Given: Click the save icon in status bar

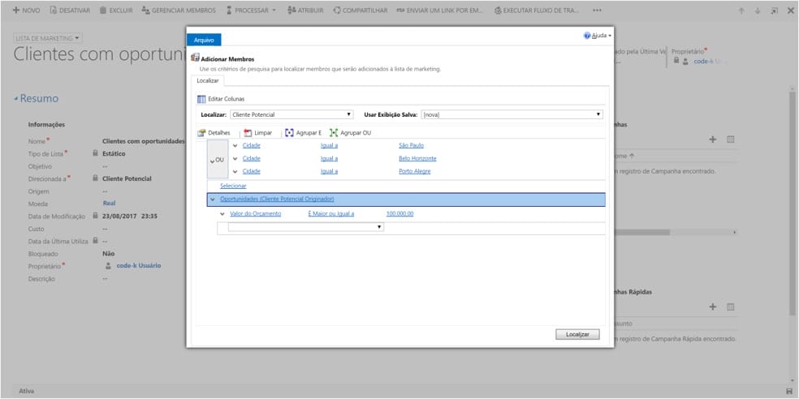Looking at the screenshot, I should [789, 392].
